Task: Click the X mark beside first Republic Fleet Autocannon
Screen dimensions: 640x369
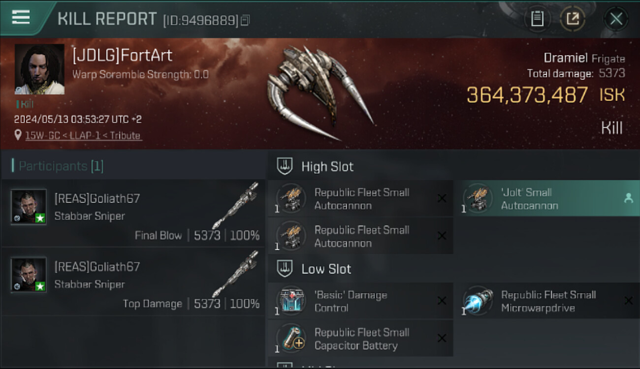Action: click(x=442, y=198)
